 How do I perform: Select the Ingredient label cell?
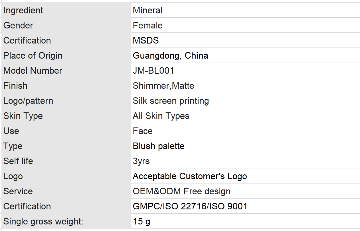click(66, 10)
